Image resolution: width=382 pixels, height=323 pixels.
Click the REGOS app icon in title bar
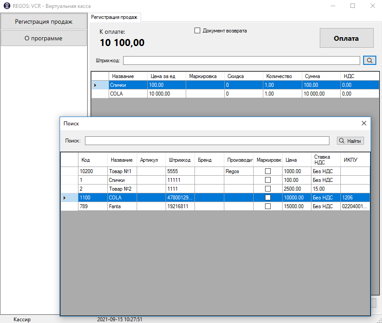click(6, 6)
